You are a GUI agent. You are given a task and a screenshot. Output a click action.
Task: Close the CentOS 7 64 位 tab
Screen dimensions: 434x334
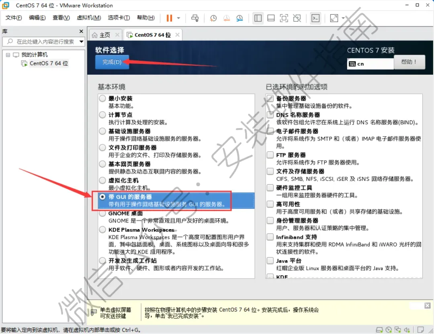tap(178, 35)
